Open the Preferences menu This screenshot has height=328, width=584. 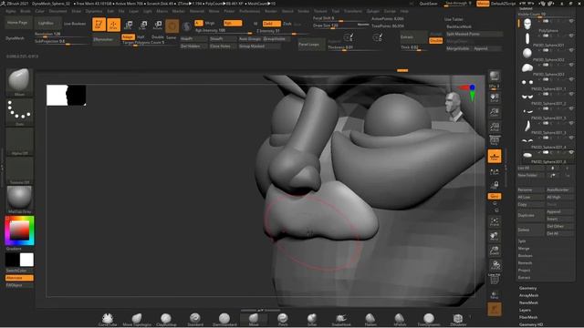point(249,11)
